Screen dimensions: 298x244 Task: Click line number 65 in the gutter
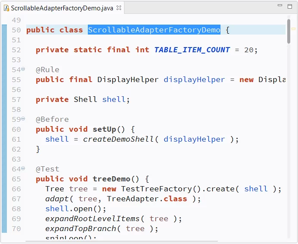(x=16, y=179)
